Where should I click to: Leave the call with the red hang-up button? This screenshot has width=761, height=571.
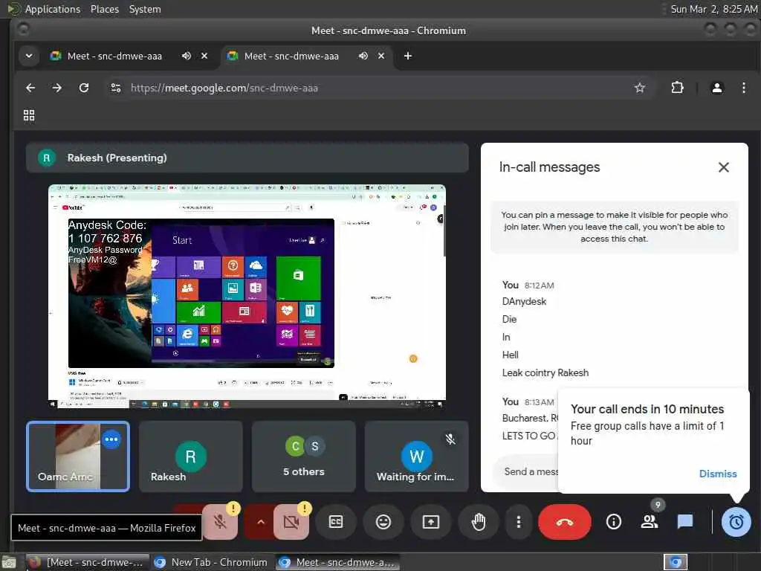click(x=565, y=523)
